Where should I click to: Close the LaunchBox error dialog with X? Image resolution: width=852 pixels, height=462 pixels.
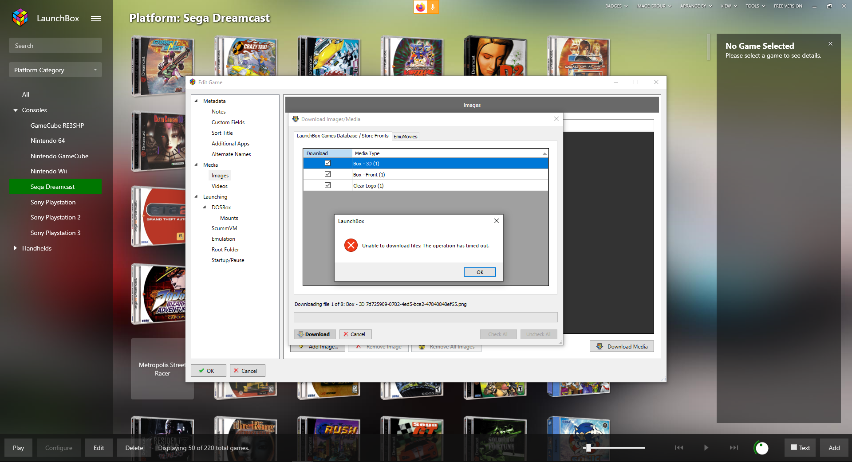[497, 221]
